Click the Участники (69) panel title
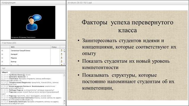189x106 pixels. click(9, 43)
